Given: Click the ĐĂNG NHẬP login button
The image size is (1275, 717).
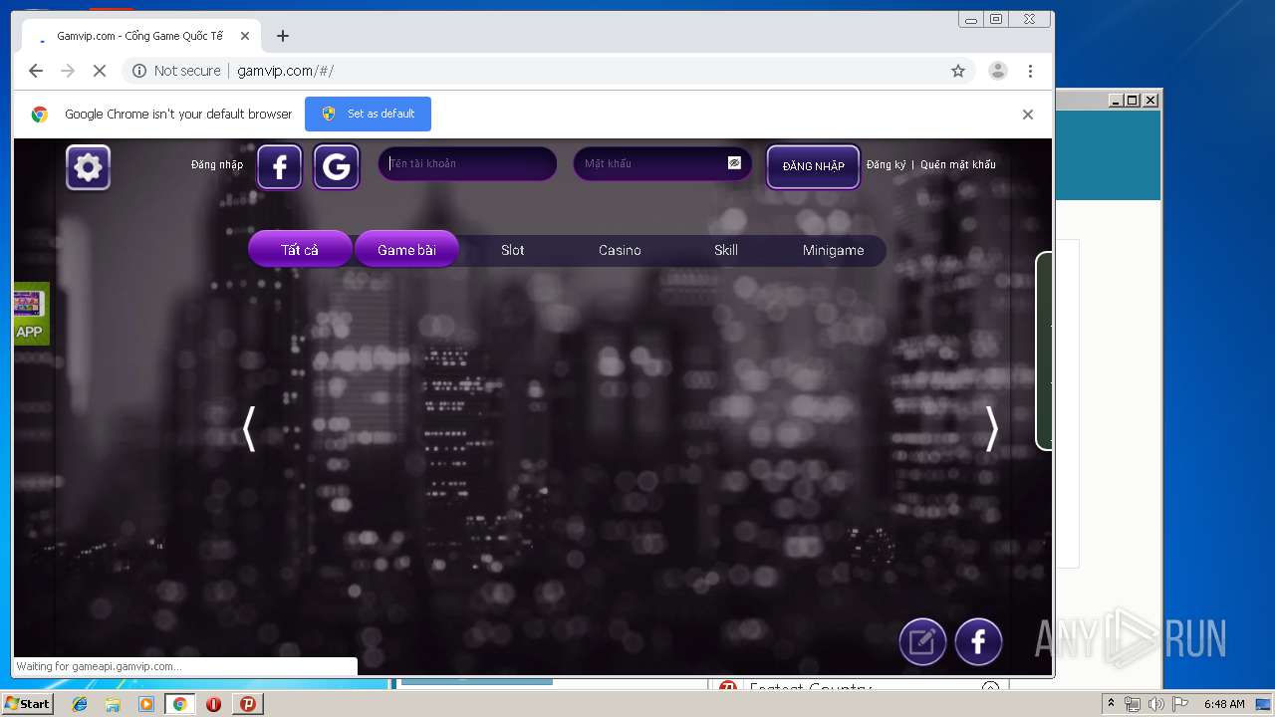Looking at the screenshot, I should (813, 166).
